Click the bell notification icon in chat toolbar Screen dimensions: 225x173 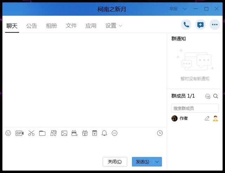(x=104, y=133)
